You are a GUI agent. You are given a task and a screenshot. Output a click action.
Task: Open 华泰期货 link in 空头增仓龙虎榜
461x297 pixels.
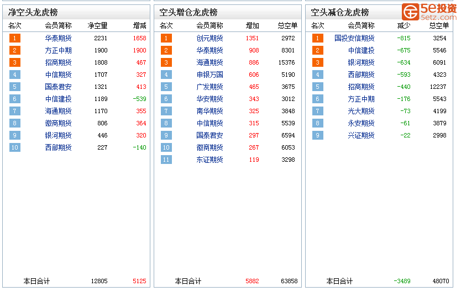coord(209,50)
